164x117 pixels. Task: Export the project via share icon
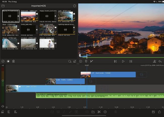[159, 112]
